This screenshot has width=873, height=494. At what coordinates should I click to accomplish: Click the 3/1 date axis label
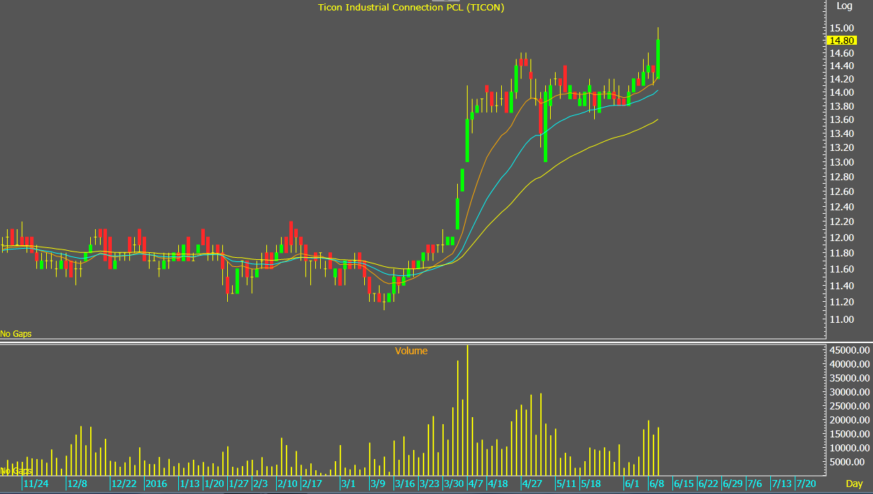pos(348,484)
